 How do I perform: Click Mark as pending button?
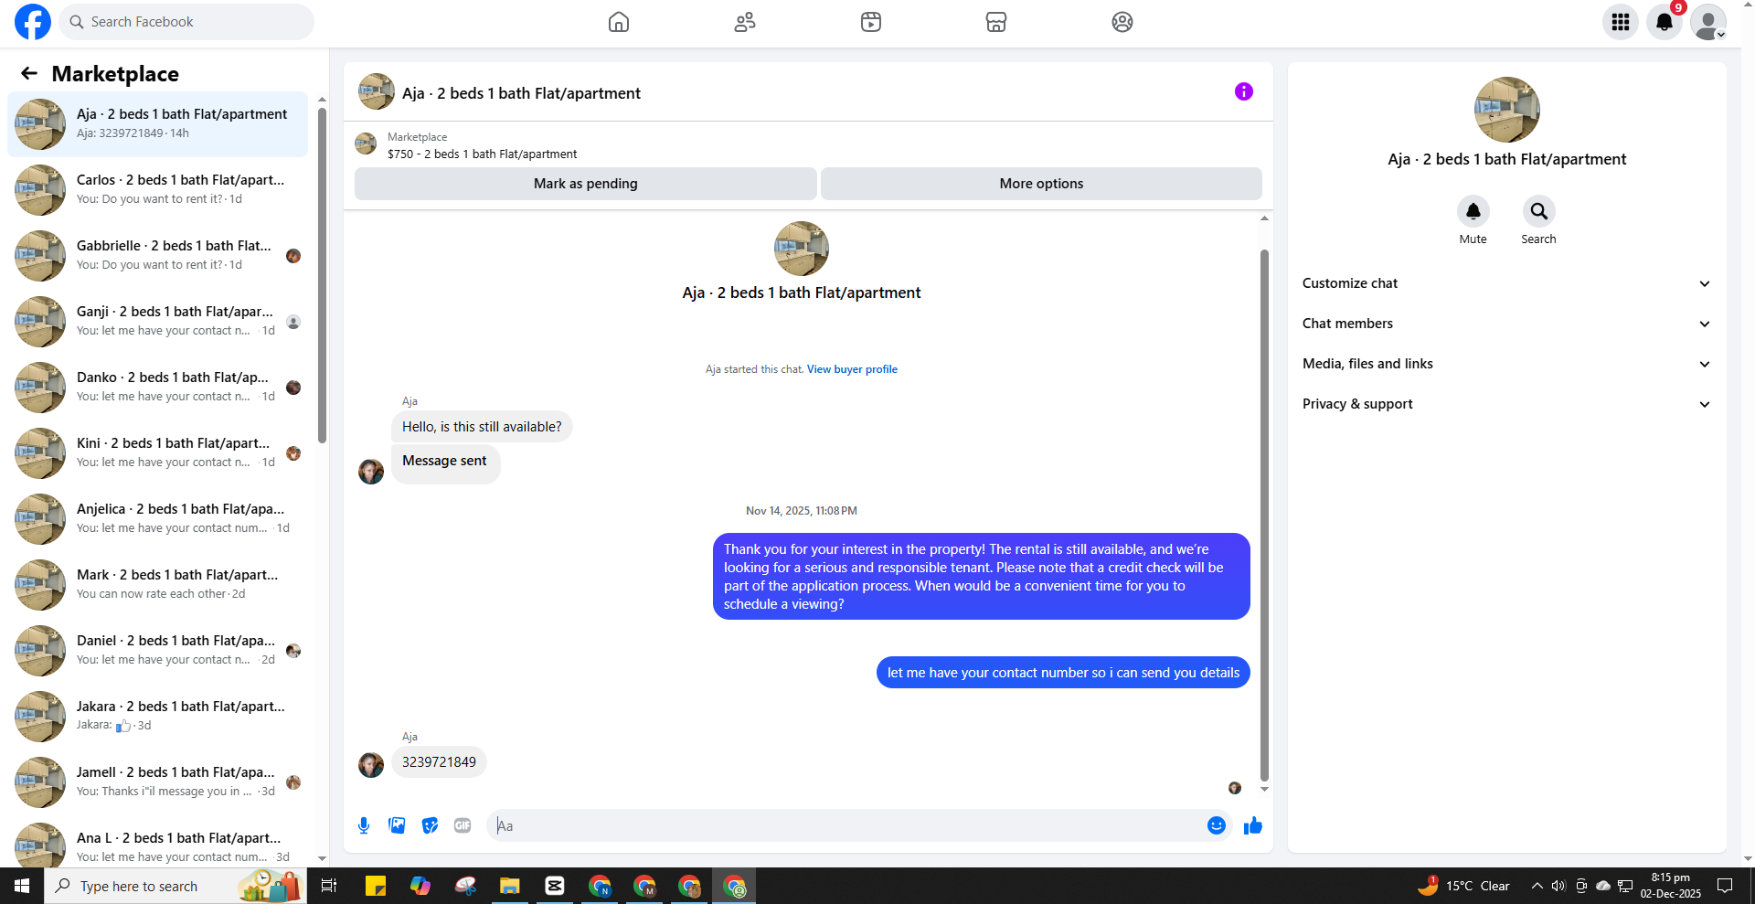[x=586, y=184]
